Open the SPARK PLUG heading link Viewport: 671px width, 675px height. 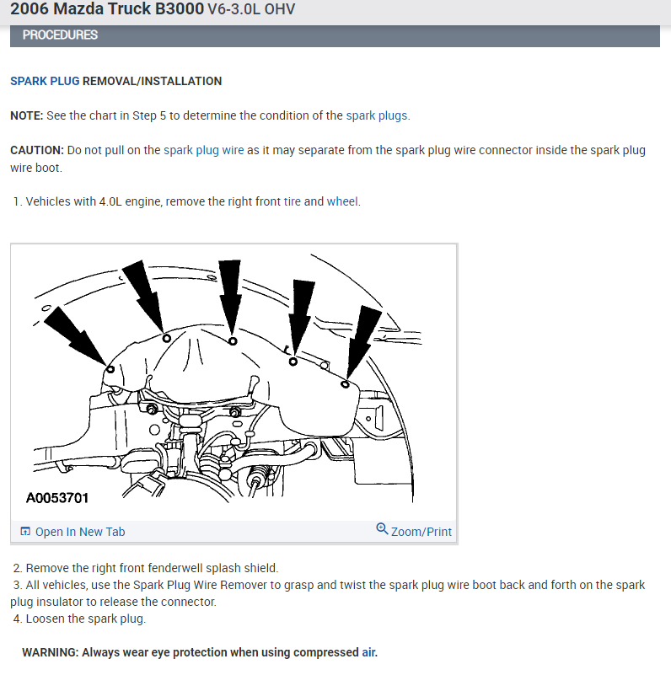45,81
